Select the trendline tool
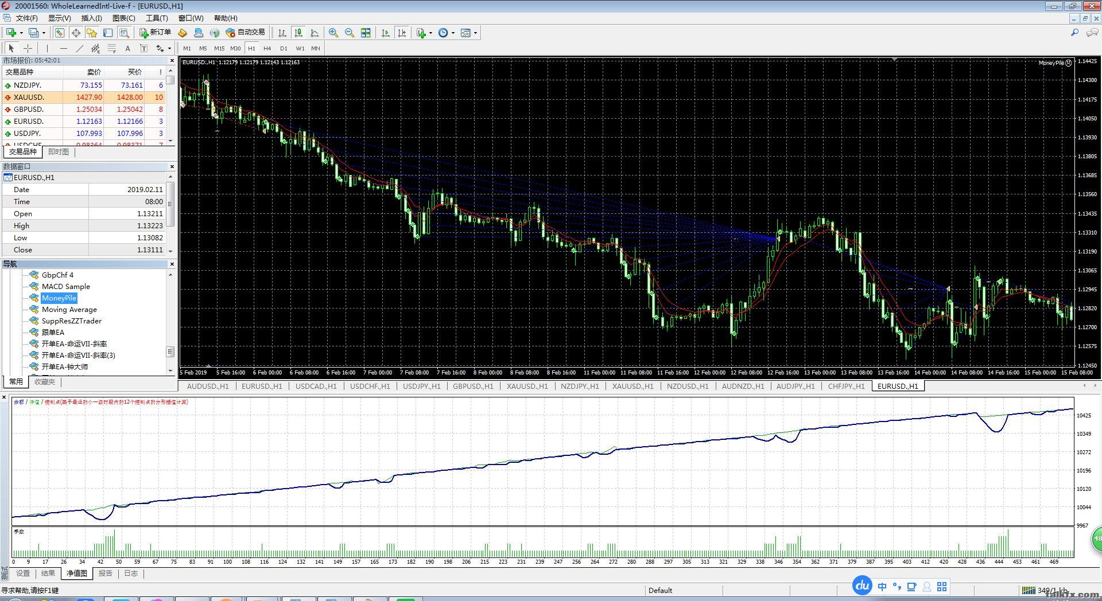The width and height of the screenshot is (1102, 601). [79, 48]
